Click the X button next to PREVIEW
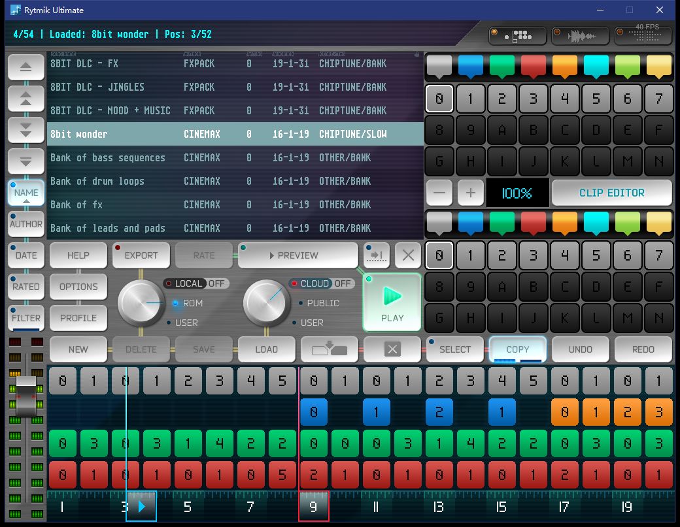680x527 pixels. 408,255
